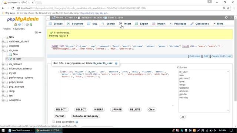Collapse the navigation panel with the arrow button
237x133 pixels.
(x=48, y=18)
